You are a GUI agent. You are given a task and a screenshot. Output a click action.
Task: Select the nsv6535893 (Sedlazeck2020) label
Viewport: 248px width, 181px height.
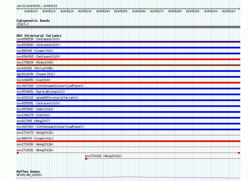[38, 45]
